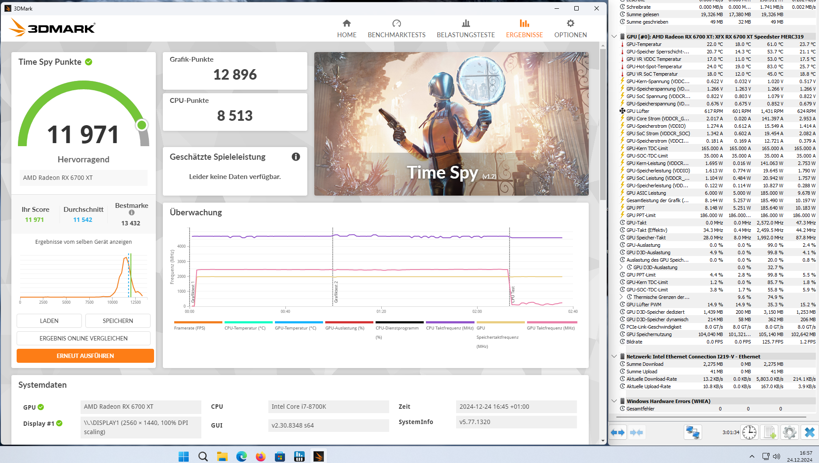This screenshot has height=463, width=819.
Task: Click the Grafik-Punkte value 12 896
Action: coord(235,75)
